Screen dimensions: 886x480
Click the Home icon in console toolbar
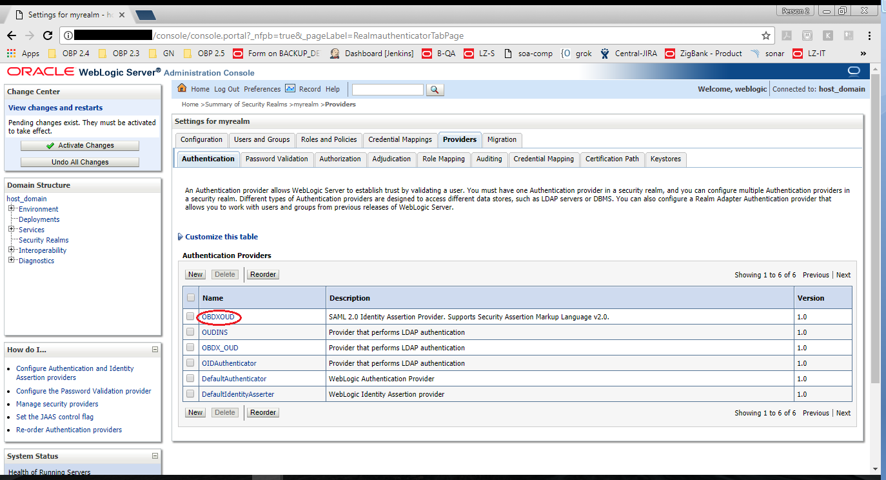[182, 88]
